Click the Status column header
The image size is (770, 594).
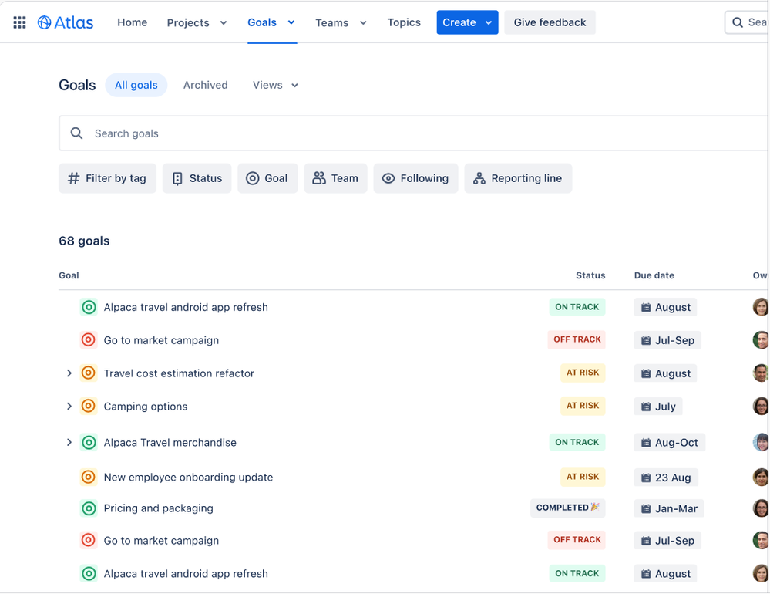(x=590, y=275)
